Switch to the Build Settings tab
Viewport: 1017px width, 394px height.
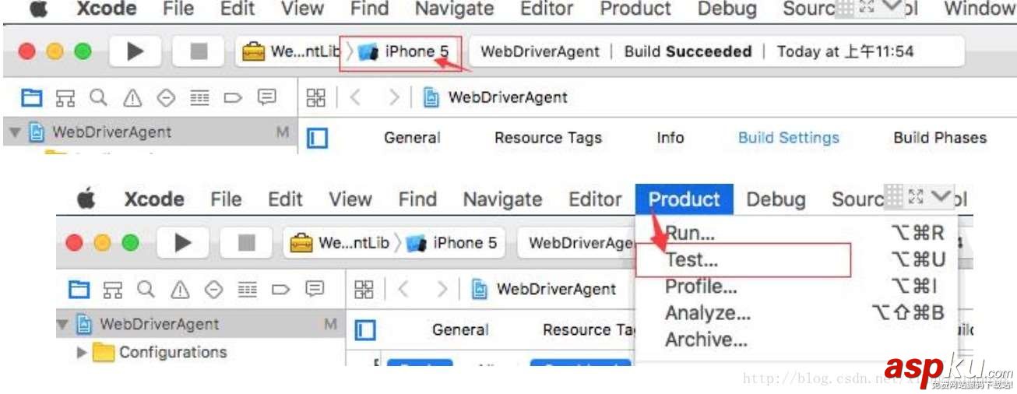788,138
